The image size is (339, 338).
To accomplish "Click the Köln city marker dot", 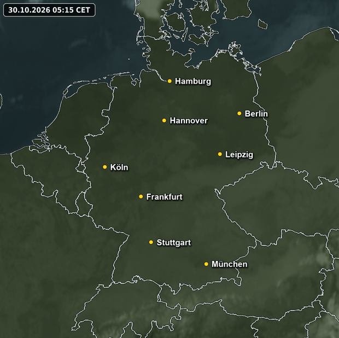I will [105, 167].
